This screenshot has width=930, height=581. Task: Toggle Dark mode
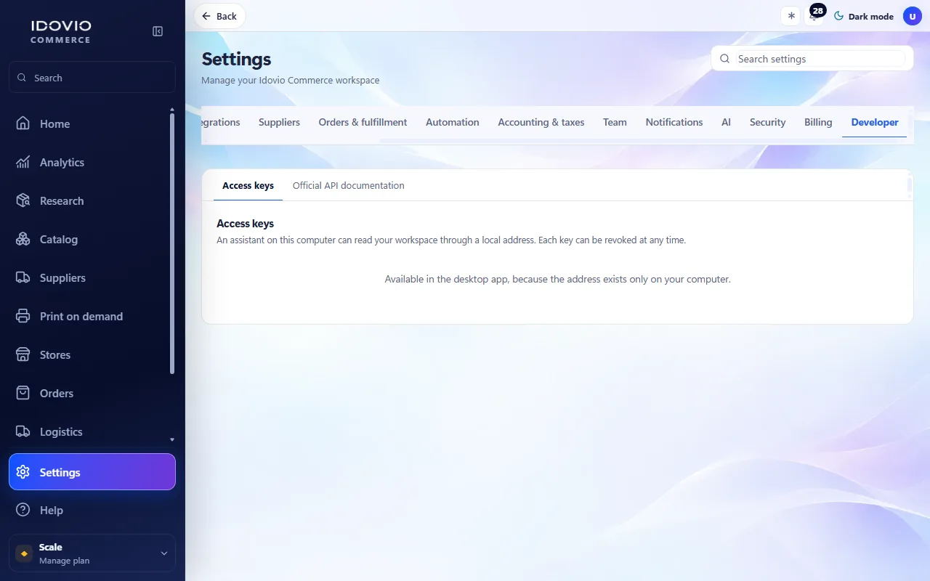[x=863, y=16]
